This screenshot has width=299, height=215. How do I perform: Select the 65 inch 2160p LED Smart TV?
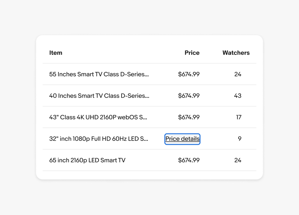[87, 160]
